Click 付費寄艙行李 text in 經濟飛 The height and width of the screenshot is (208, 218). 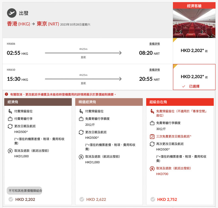23,119
